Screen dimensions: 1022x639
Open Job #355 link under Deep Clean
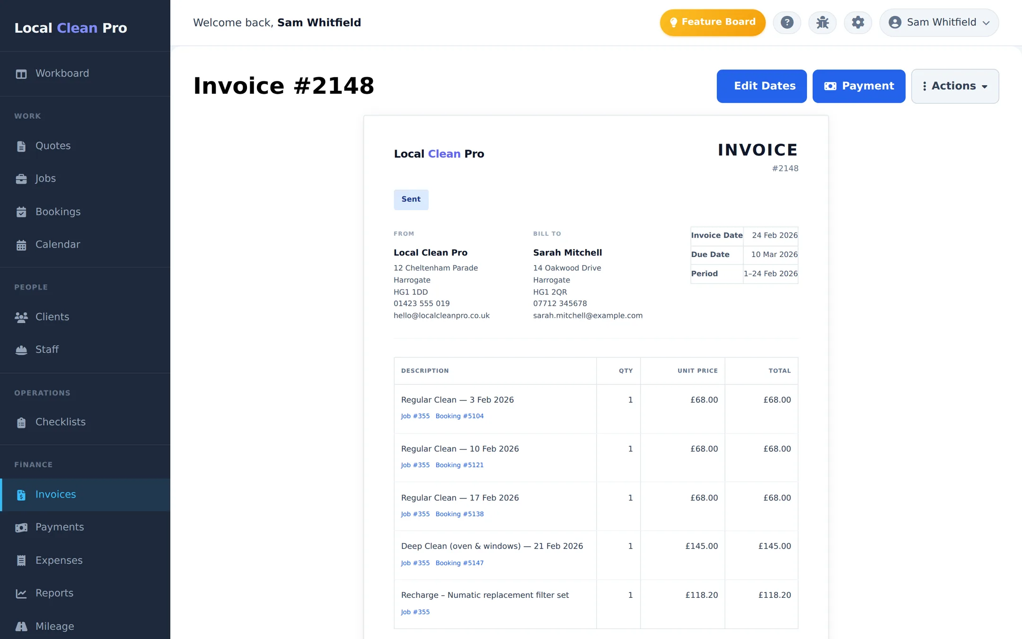point(415,563)
